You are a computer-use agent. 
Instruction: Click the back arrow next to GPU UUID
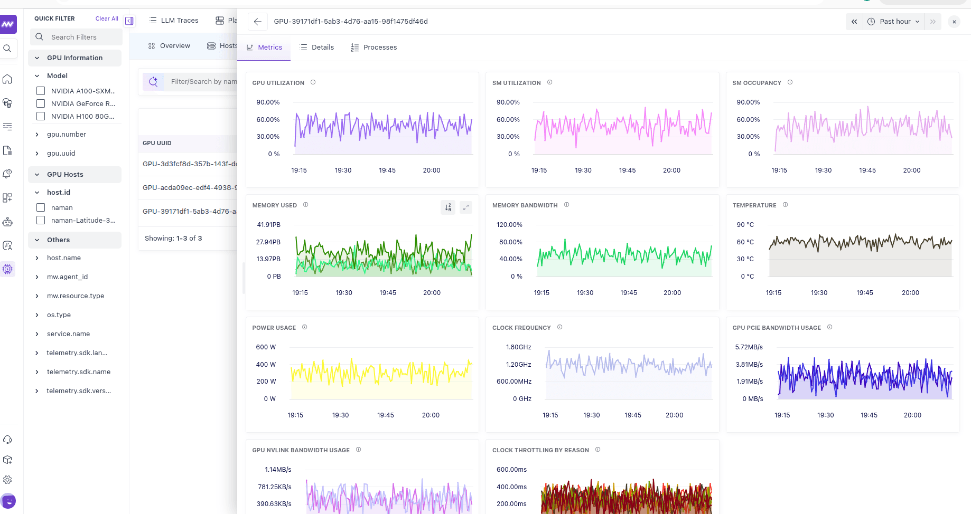click(257, 22)
